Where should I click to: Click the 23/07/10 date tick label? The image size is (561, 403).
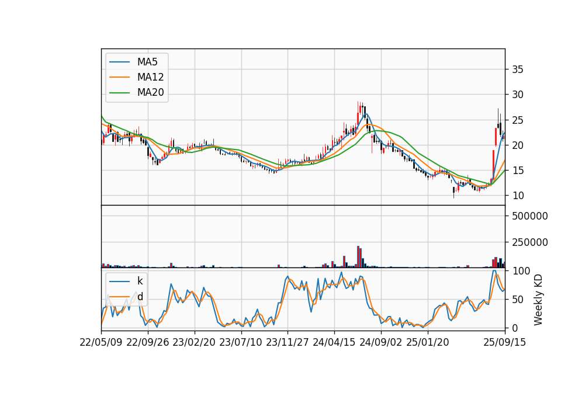click(x=241, y=342)
